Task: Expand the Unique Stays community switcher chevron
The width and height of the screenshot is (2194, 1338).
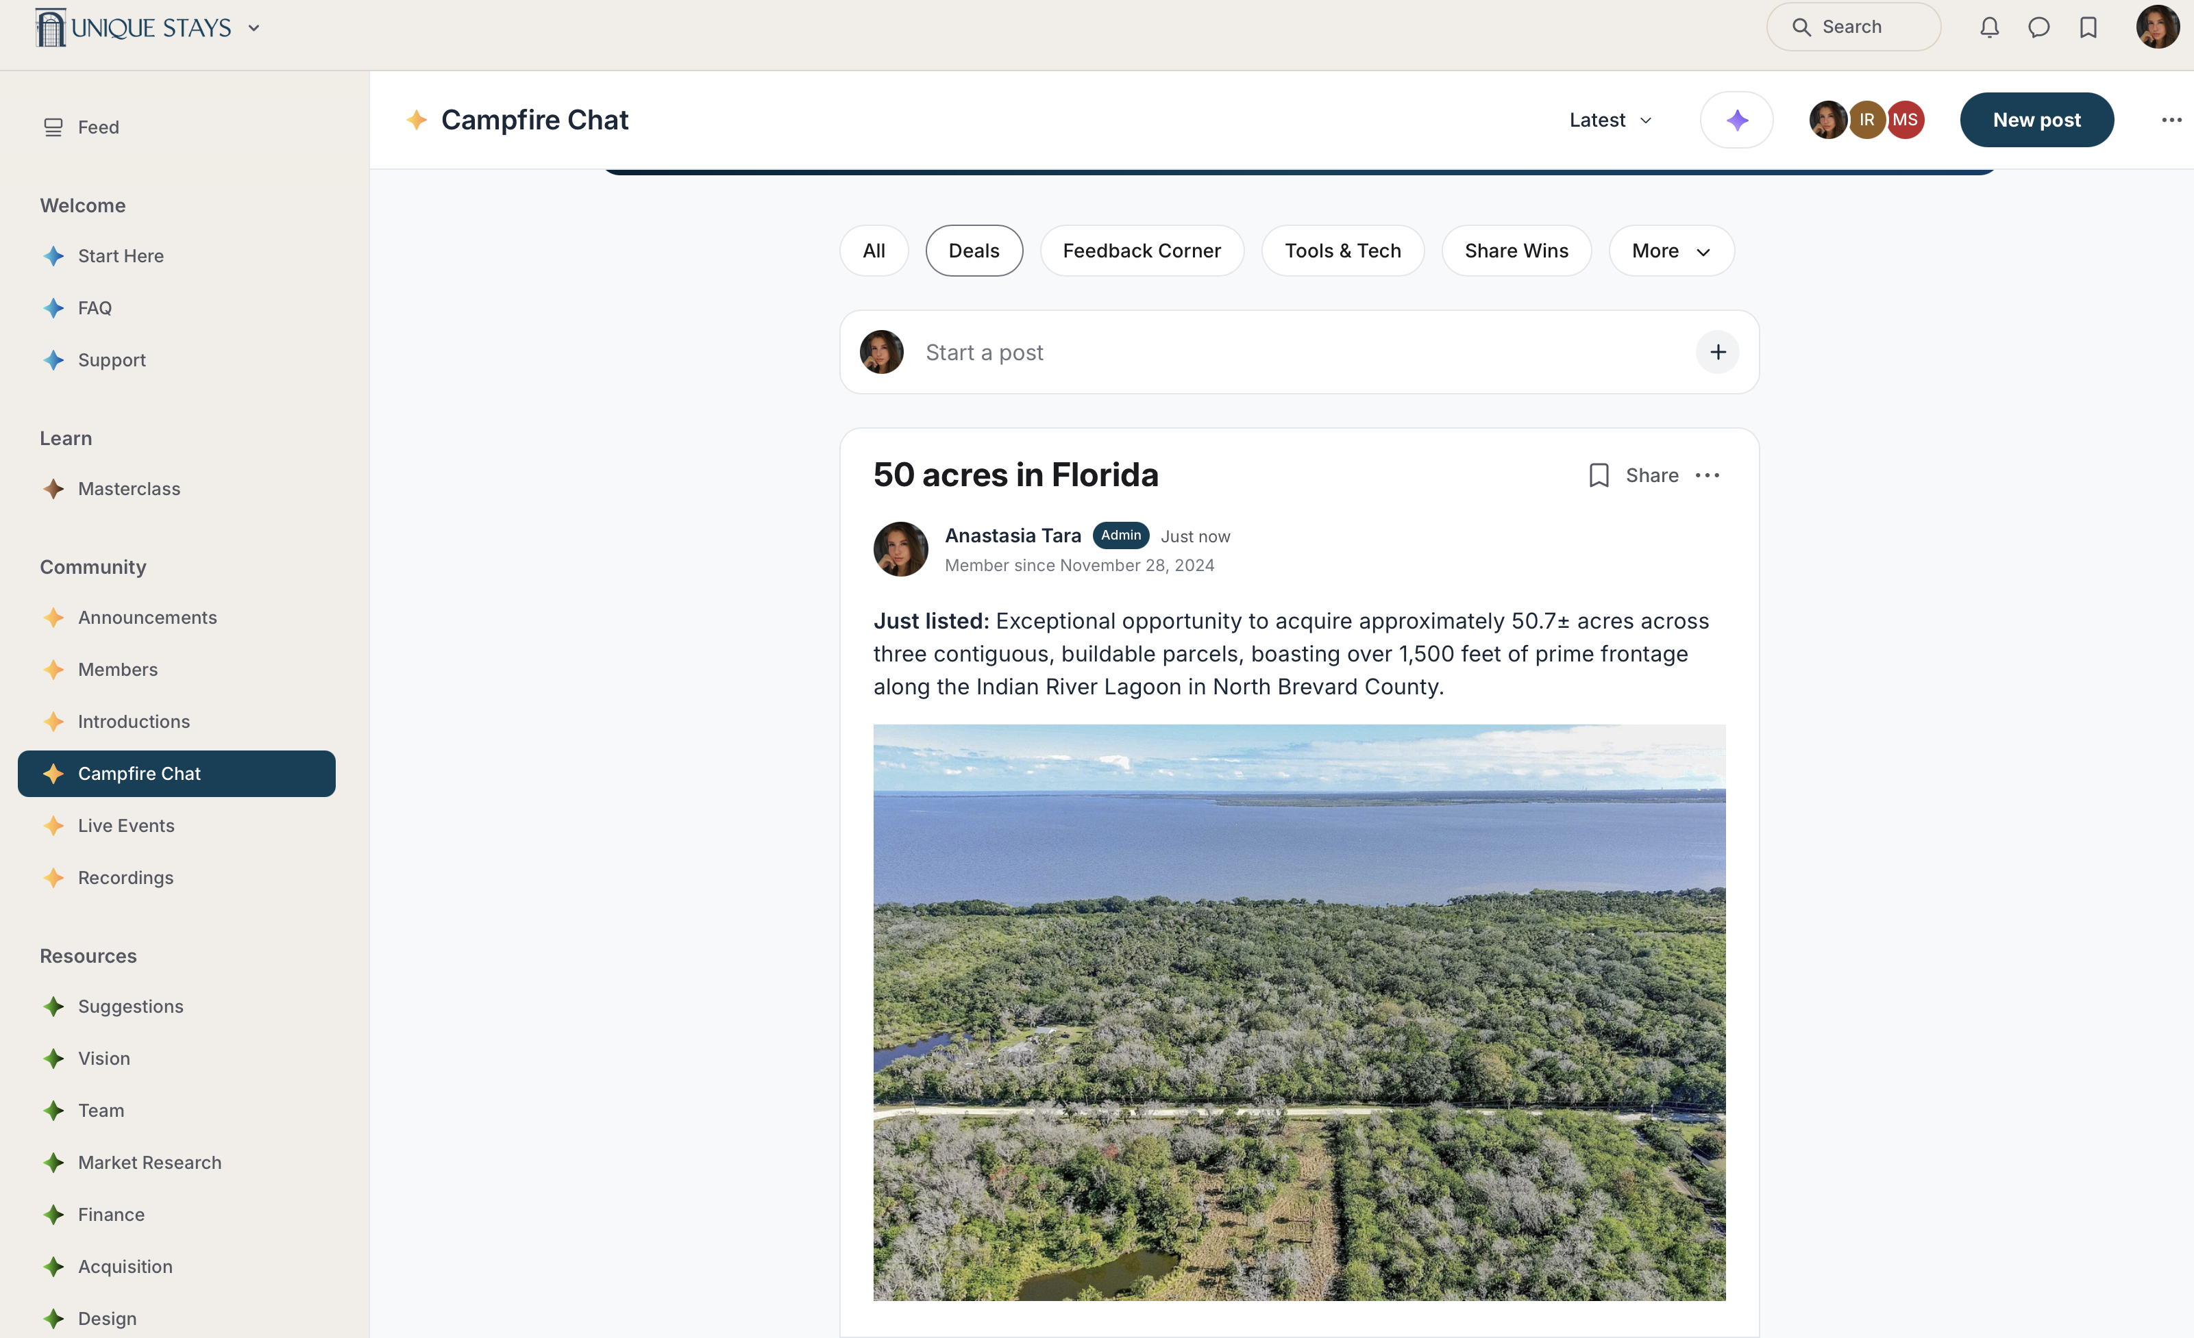Action: [x=254, y=29]
